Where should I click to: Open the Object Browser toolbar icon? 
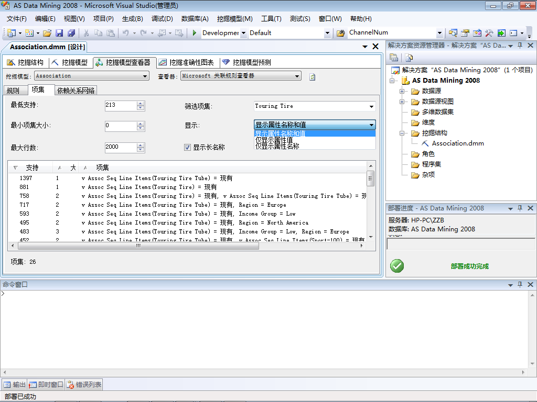pos(477,33)
